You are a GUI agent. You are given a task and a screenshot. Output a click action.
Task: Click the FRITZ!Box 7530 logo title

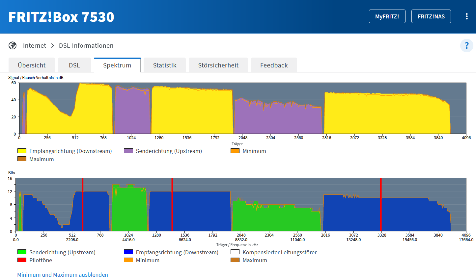click(x=61, y=17)
